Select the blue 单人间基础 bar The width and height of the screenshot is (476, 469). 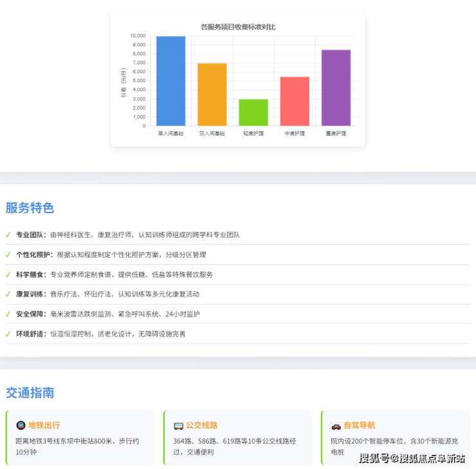170,81
